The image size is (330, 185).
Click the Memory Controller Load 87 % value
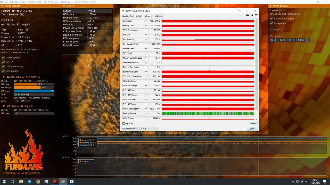[155, 58]
